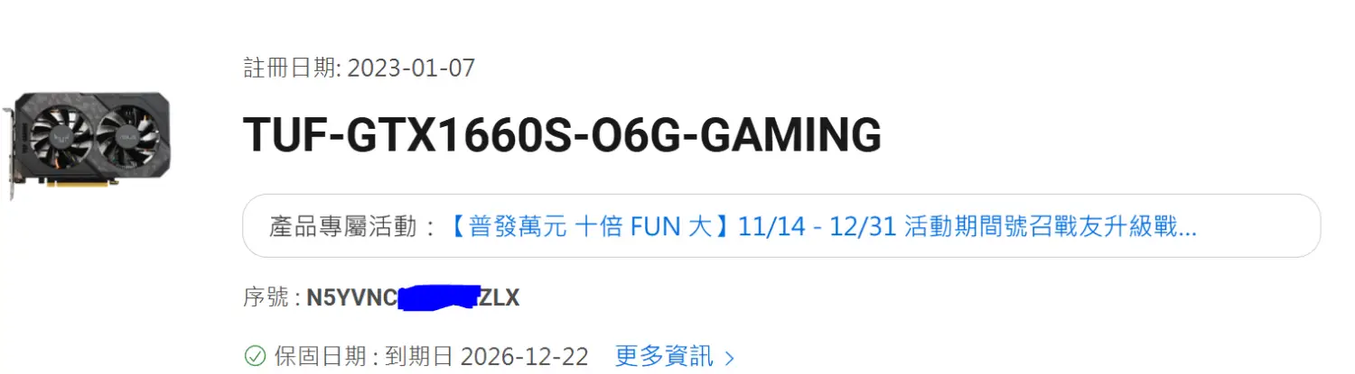The height and width of the screenshot is (374, 1355).
Task: Click the green warranty checkmark icon
Action: click(x=256, y=357)
